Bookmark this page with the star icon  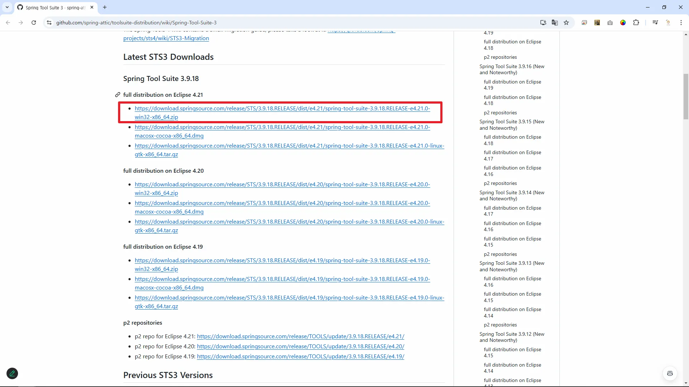[566, 23]
